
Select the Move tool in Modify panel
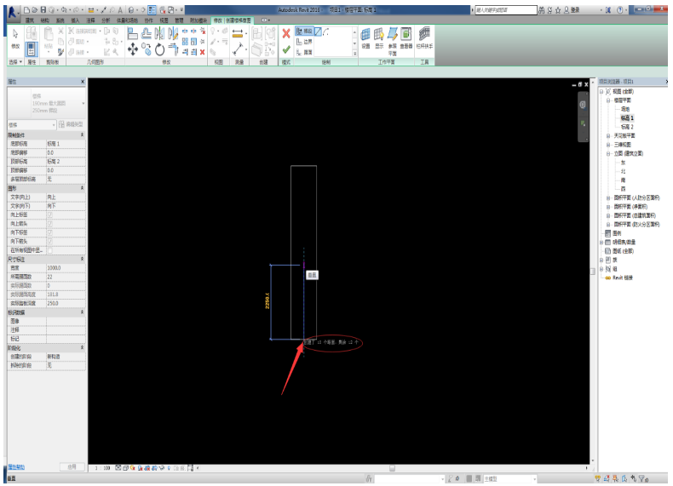134,49
